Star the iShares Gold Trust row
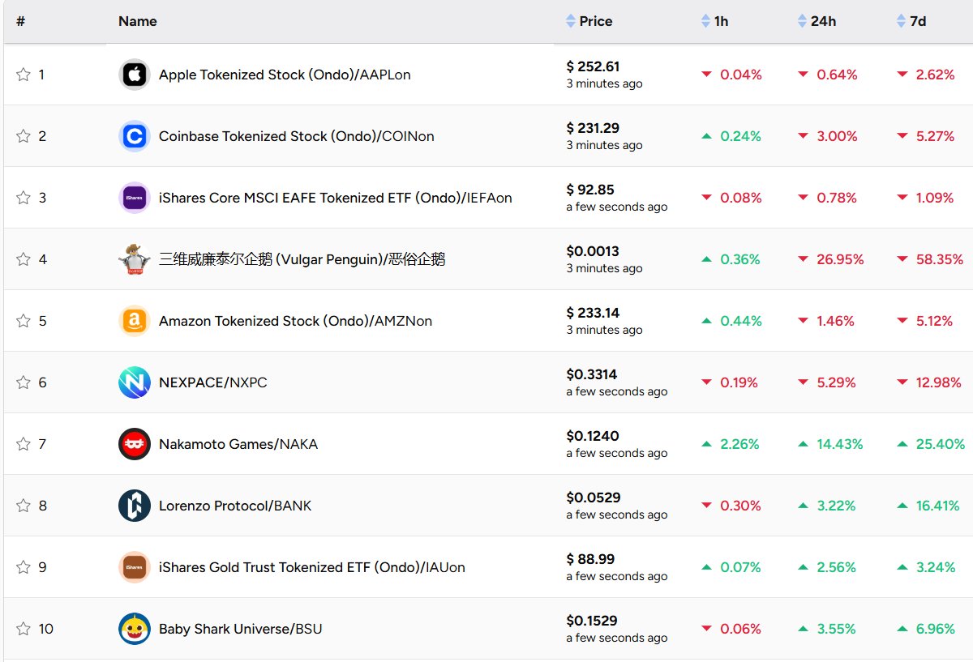The width and height of the screenshot is (973, 662). [x=24, y=567]
